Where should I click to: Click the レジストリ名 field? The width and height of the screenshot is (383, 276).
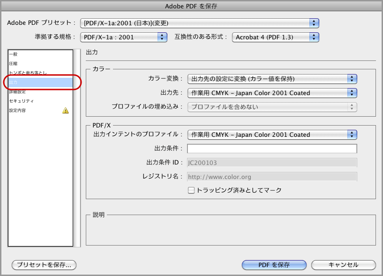point(272,177)
